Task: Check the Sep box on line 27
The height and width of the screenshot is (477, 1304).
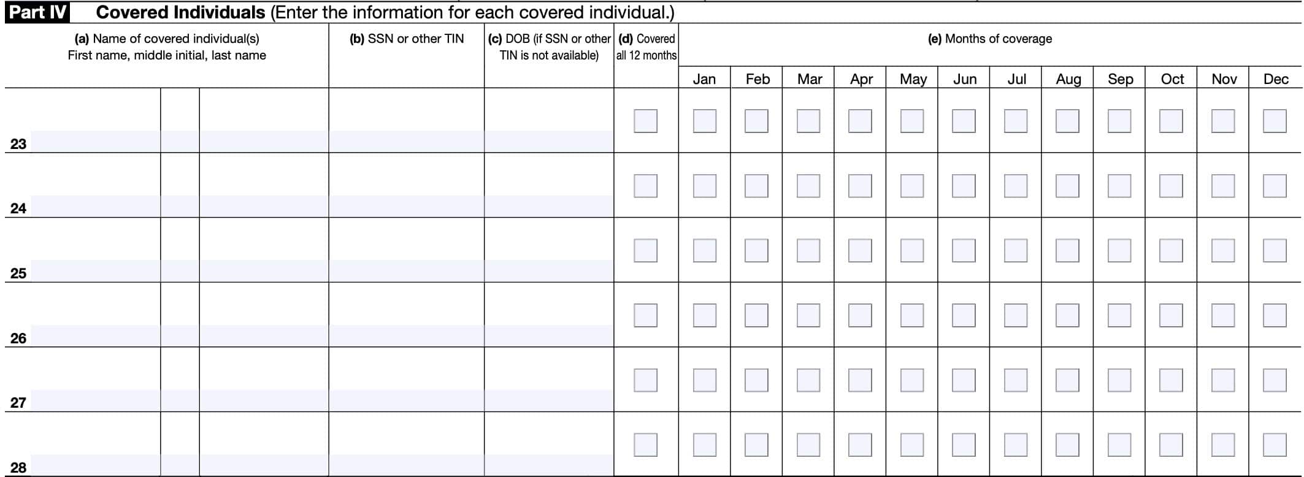Action: [1119, 380]
